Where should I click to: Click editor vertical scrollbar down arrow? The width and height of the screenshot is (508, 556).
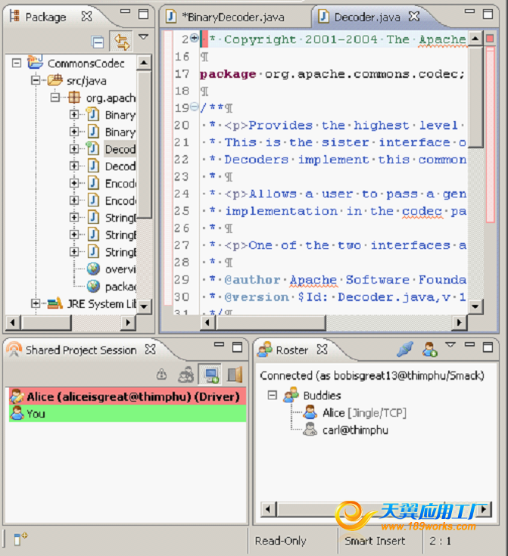[x=475, y=306]
